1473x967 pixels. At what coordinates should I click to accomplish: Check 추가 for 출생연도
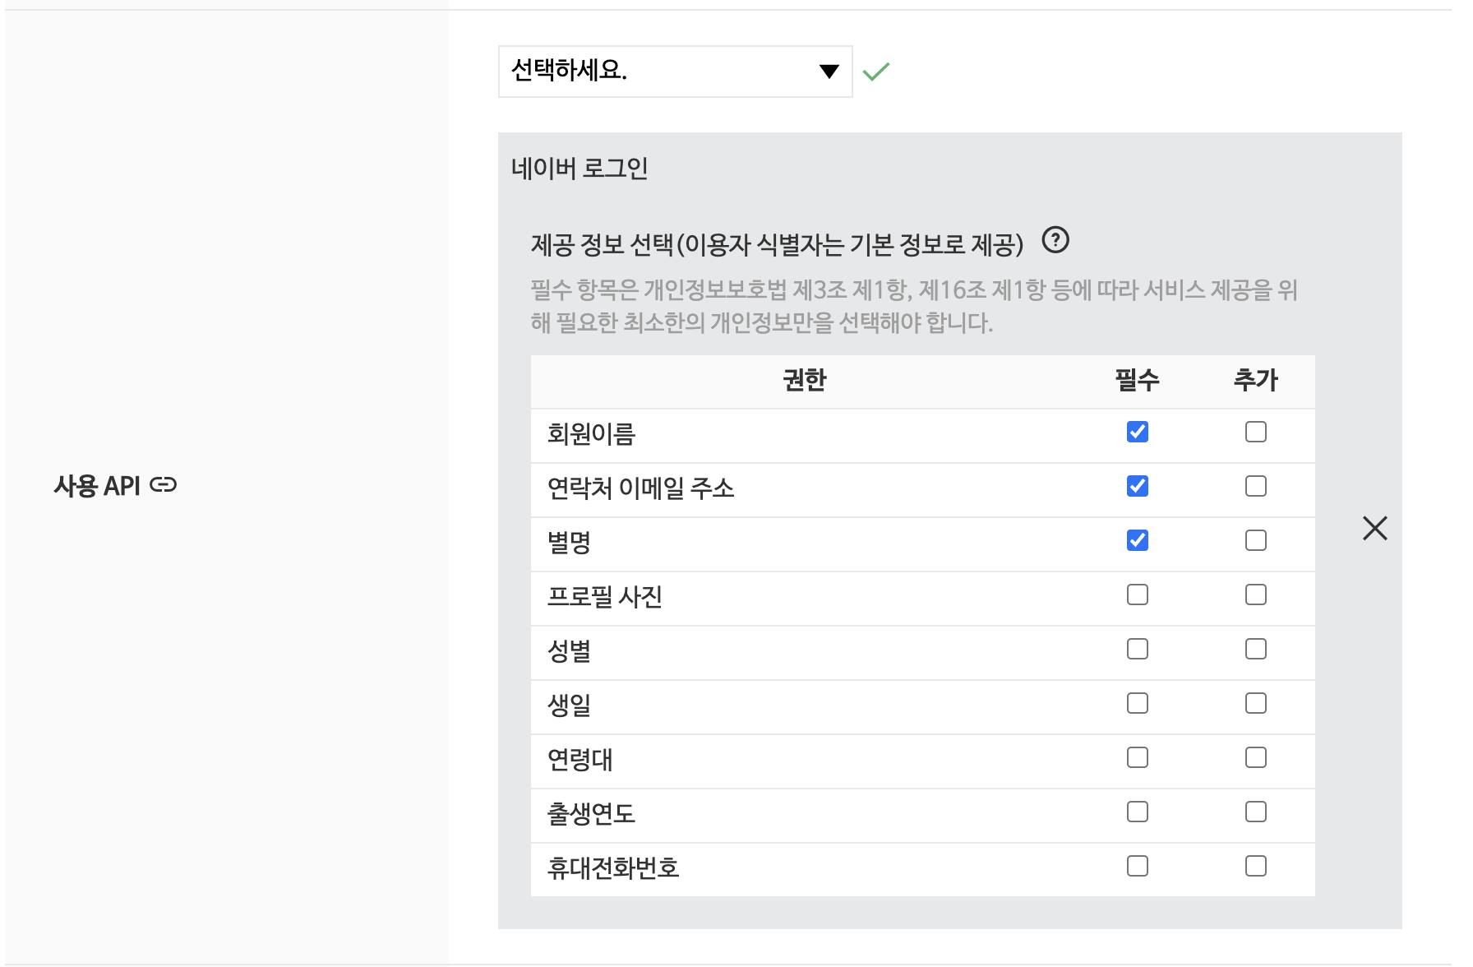coord(1256,812)
